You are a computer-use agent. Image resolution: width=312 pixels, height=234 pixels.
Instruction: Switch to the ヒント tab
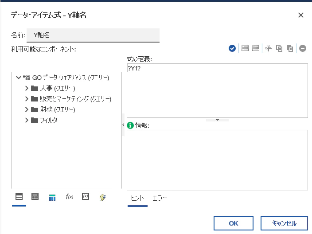137,198
